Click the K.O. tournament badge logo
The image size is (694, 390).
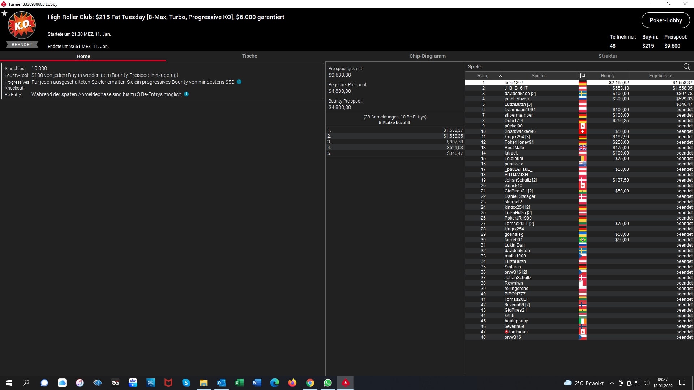pyautogui.click(x=22, y=25)
